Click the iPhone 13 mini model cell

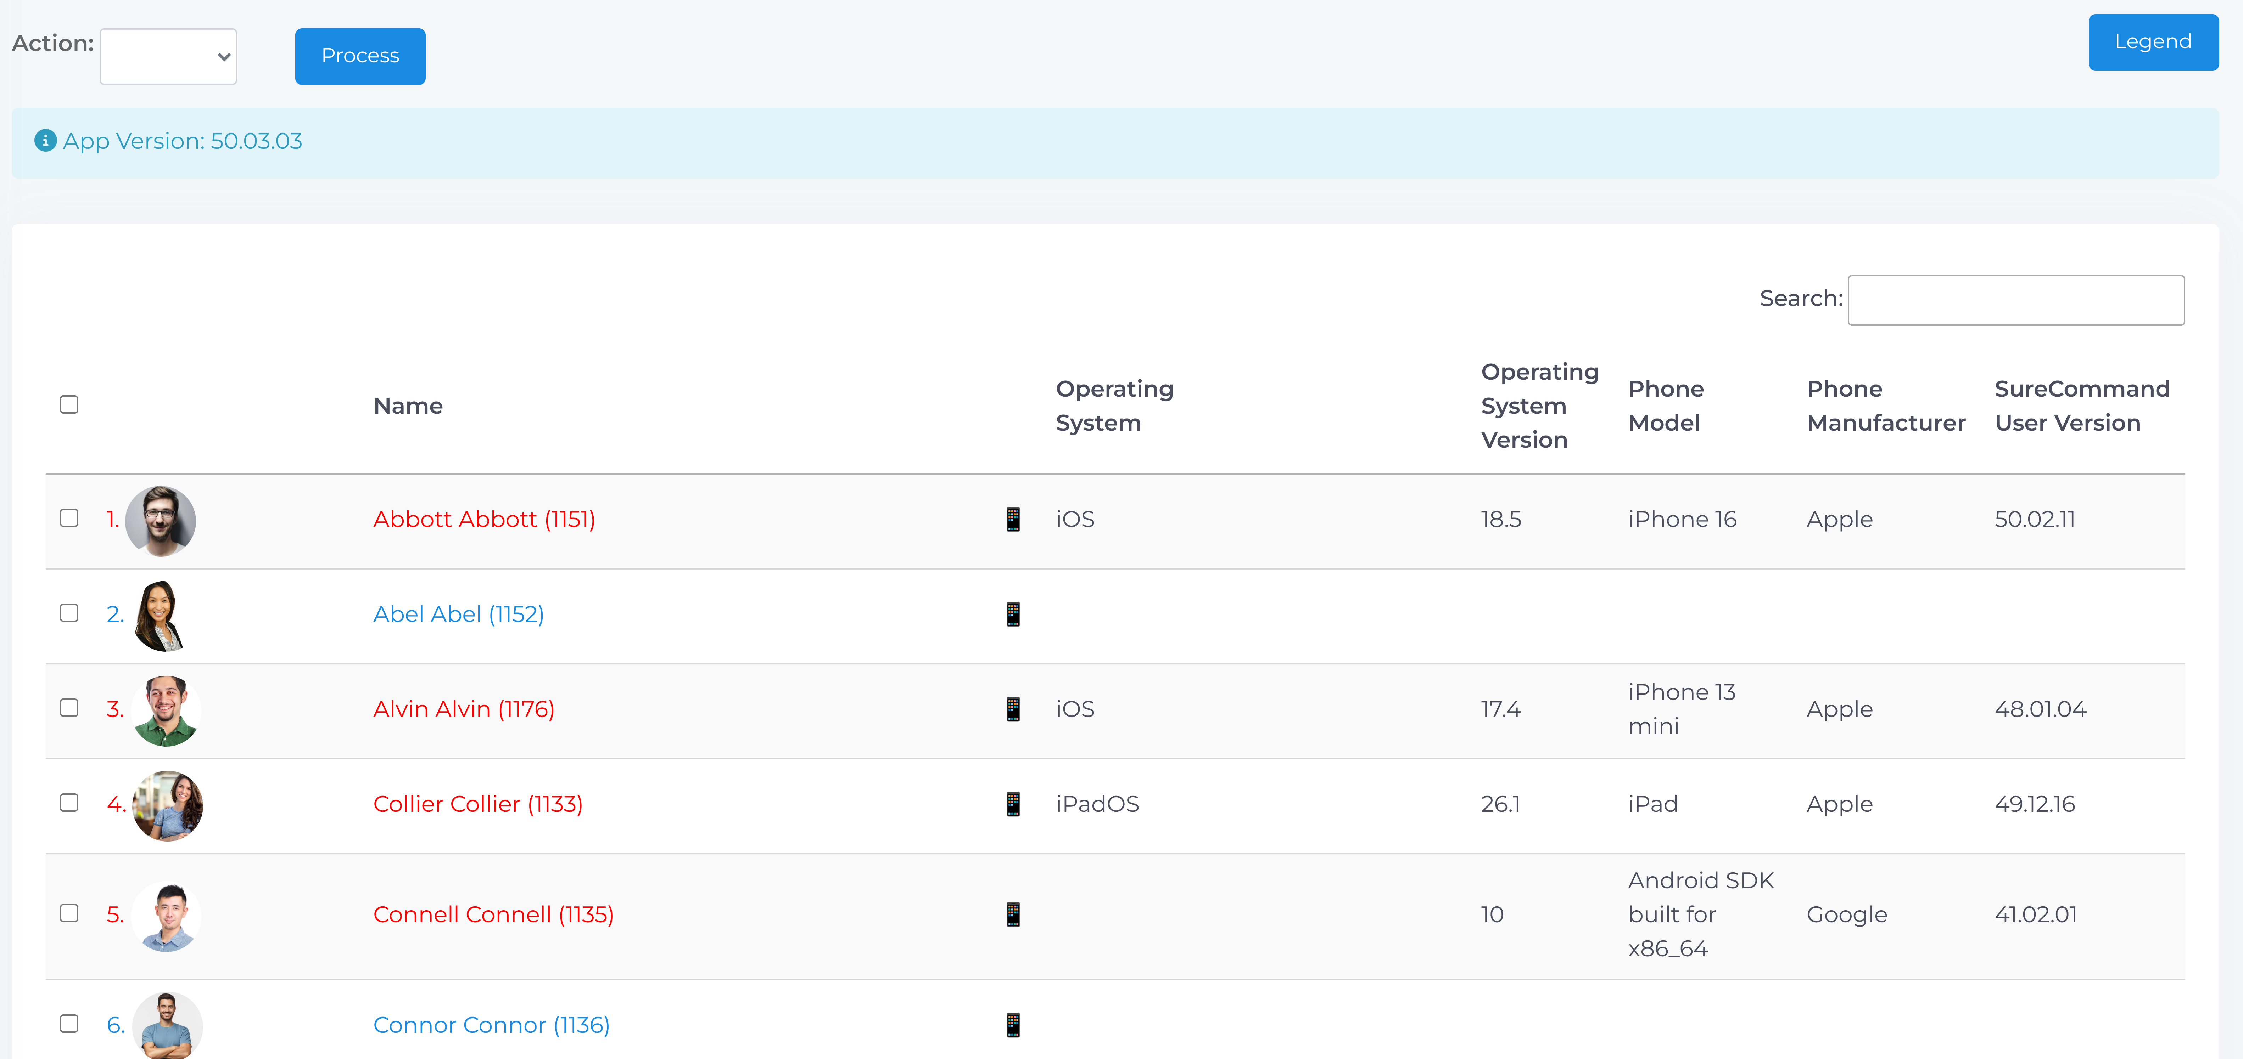(x=1682, y=709)
